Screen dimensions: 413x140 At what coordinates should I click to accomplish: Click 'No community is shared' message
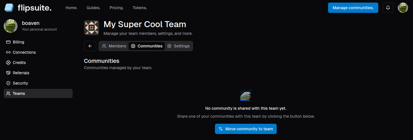[246, 108]
